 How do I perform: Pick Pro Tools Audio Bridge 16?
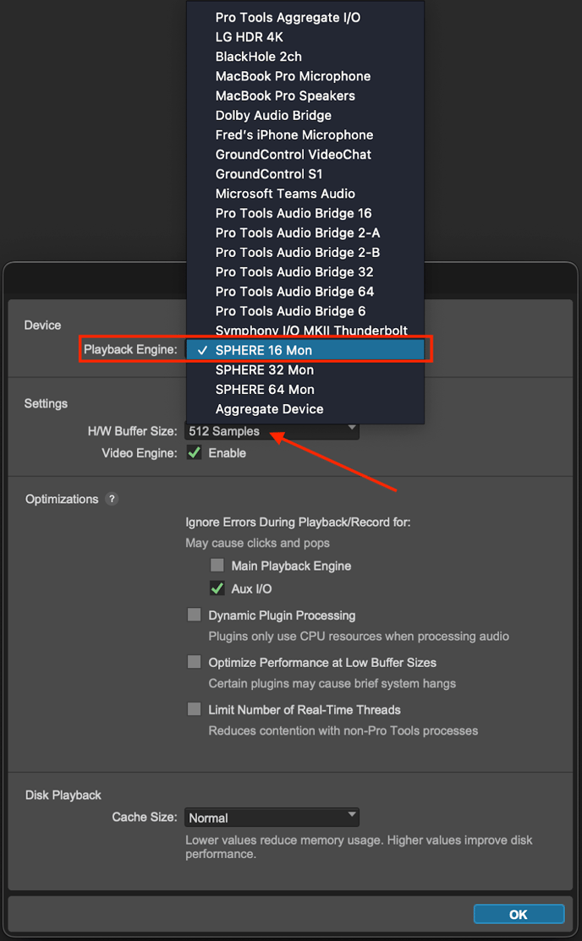[294, 213]
